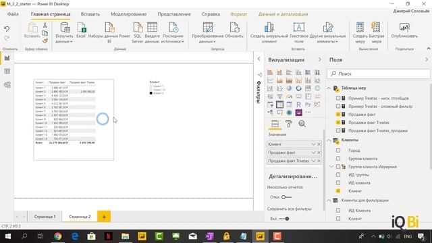The height and width of the screenshot is (243, 432).
Task: Open Netflix from the taskbar
Action: 108,236
